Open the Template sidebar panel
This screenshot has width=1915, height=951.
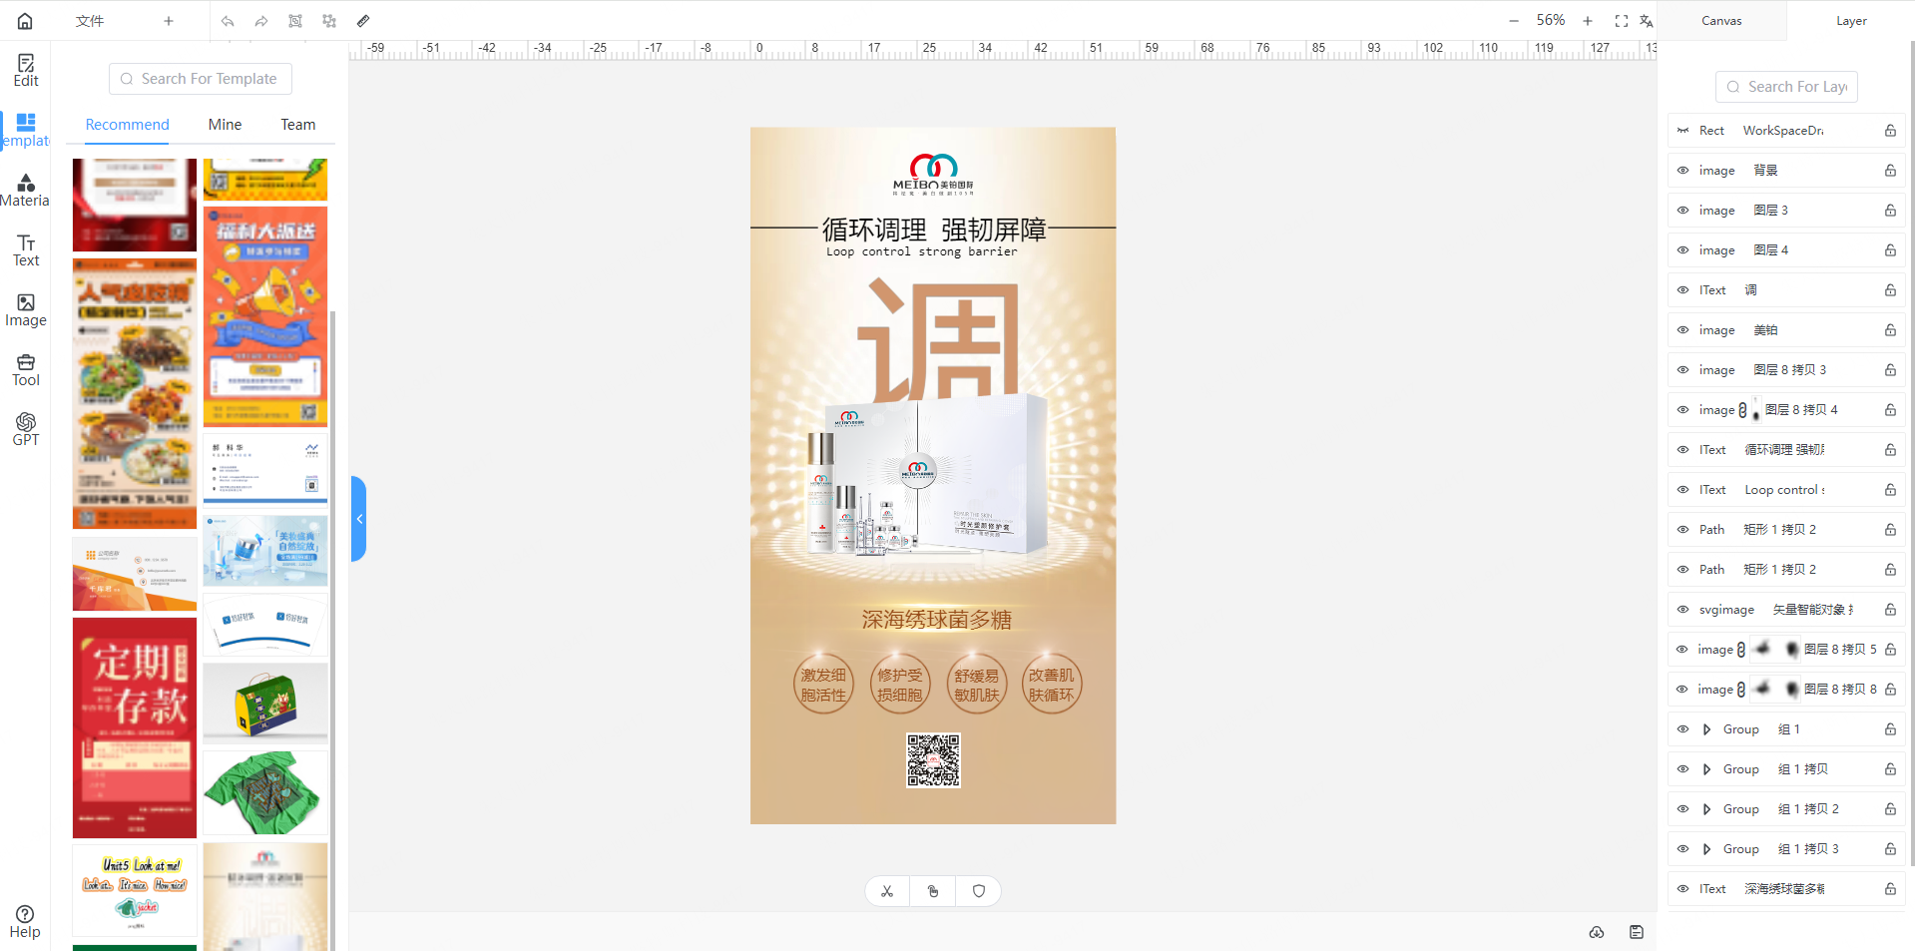tap(26, 131)
